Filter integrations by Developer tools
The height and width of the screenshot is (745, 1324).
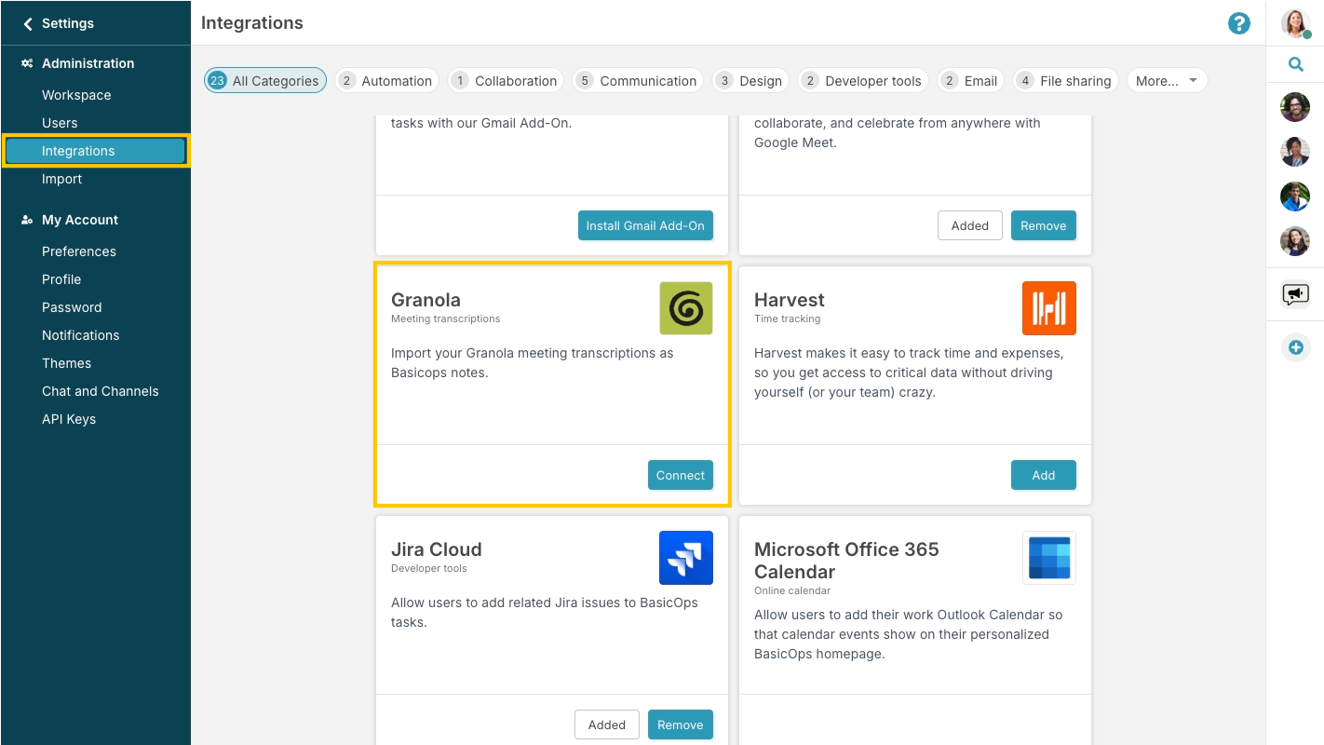863,81
